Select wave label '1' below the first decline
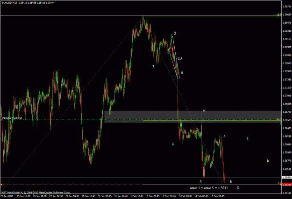 tap(153, 66)
